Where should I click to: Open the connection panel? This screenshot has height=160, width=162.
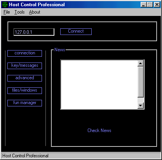[x=24, y=53]
